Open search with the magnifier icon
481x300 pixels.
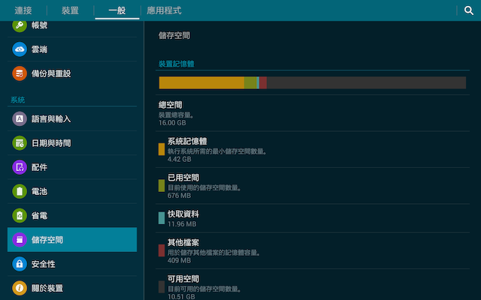pos(468,10)
